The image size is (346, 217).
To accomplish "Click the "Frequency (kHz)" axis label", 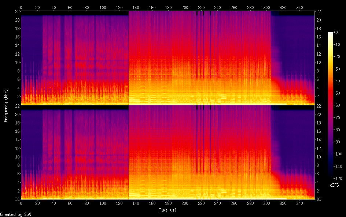I will (x=6, y=105).
